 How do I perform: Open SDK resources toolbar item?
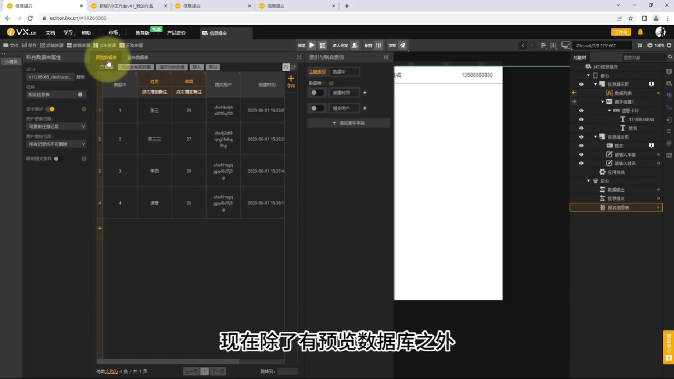(x=104, y=45)
